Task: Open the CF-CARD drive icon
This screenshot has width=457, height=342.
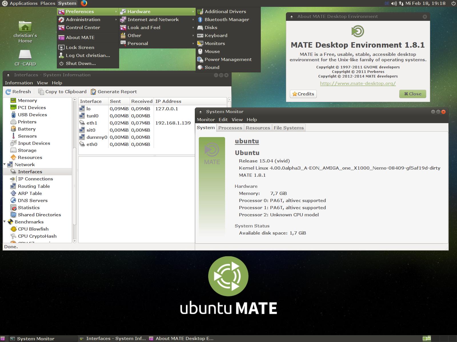Action: [25, 55]
